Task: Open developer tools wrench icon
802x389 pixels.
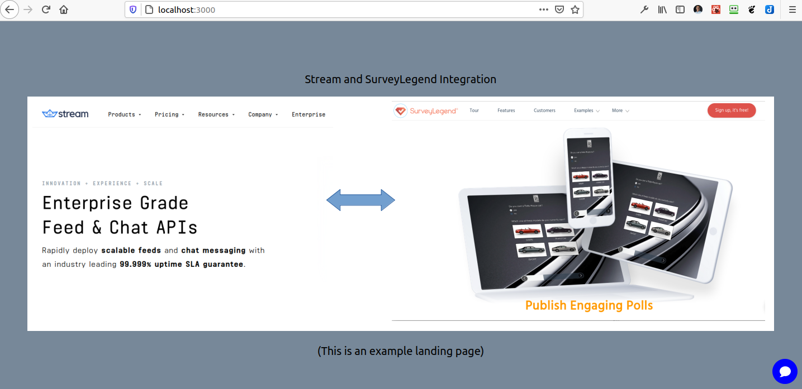Action: click(x=644, y=9)
